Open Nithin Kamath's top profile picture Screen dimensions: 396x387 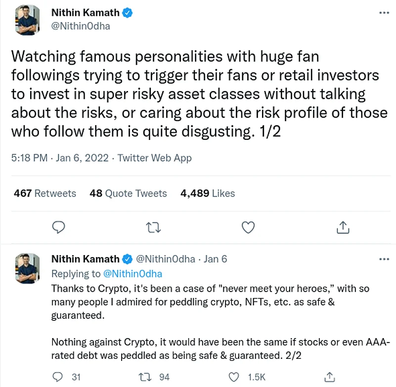click(28, 20)
